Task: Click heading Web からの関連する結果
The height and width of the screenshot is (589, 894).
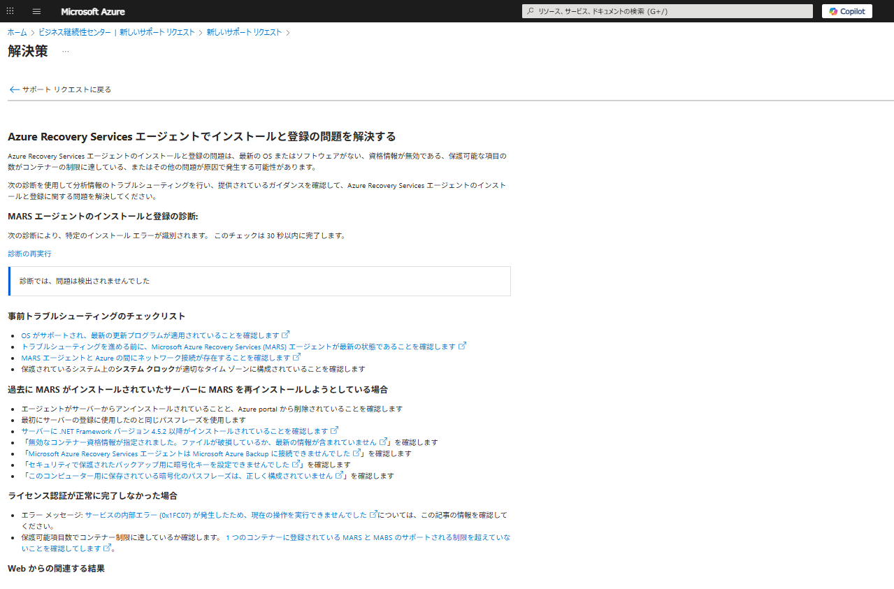Action: (x=56, y=569)
